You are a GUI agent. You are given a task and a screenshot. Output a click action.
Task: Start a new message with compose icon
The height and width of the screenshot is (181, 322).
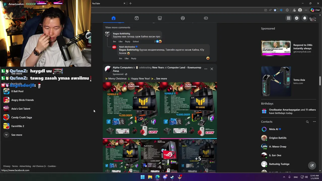[312, 165]
